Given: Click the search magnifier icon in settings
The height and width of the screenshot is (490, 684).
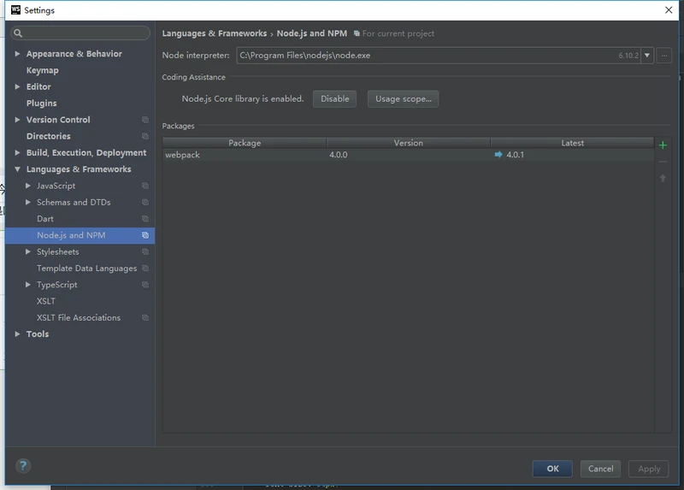Looking at the screenshot, I should 18,33.
